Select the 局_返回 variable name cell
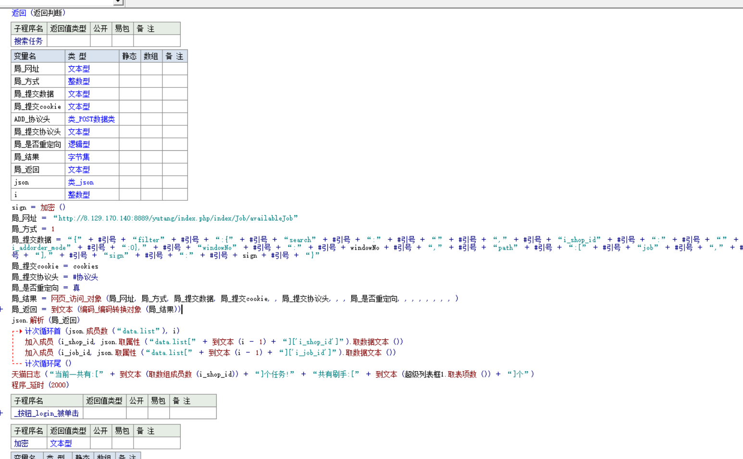 click(38, 169)
